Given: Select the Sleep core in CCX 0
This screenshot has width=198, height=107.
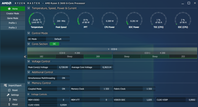Looking at the screenshot, I should [x=69, y=56].
